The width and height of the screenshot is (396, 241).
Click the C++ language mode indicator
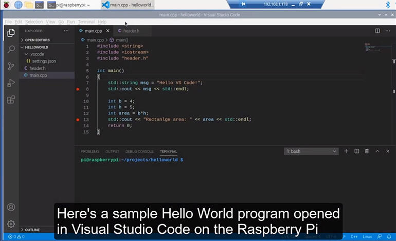point(354,237)
